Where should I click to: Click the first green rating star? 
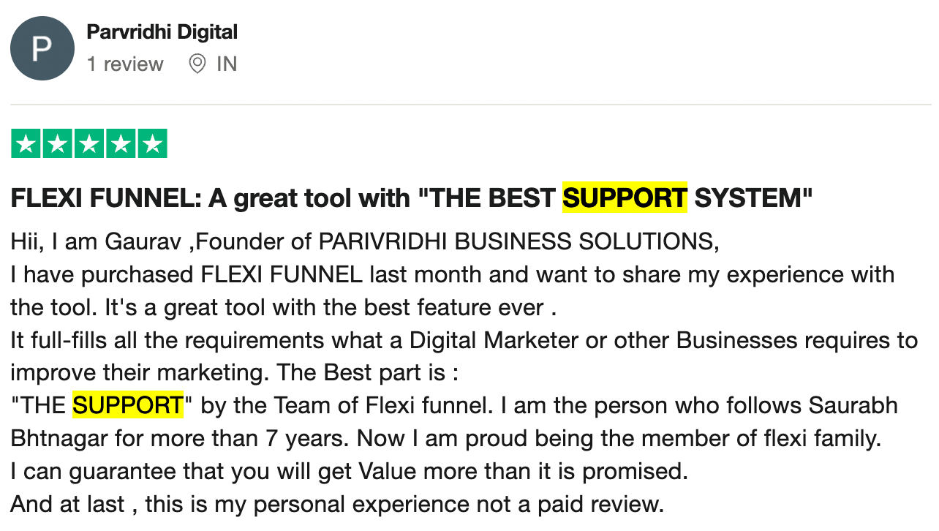26,143
